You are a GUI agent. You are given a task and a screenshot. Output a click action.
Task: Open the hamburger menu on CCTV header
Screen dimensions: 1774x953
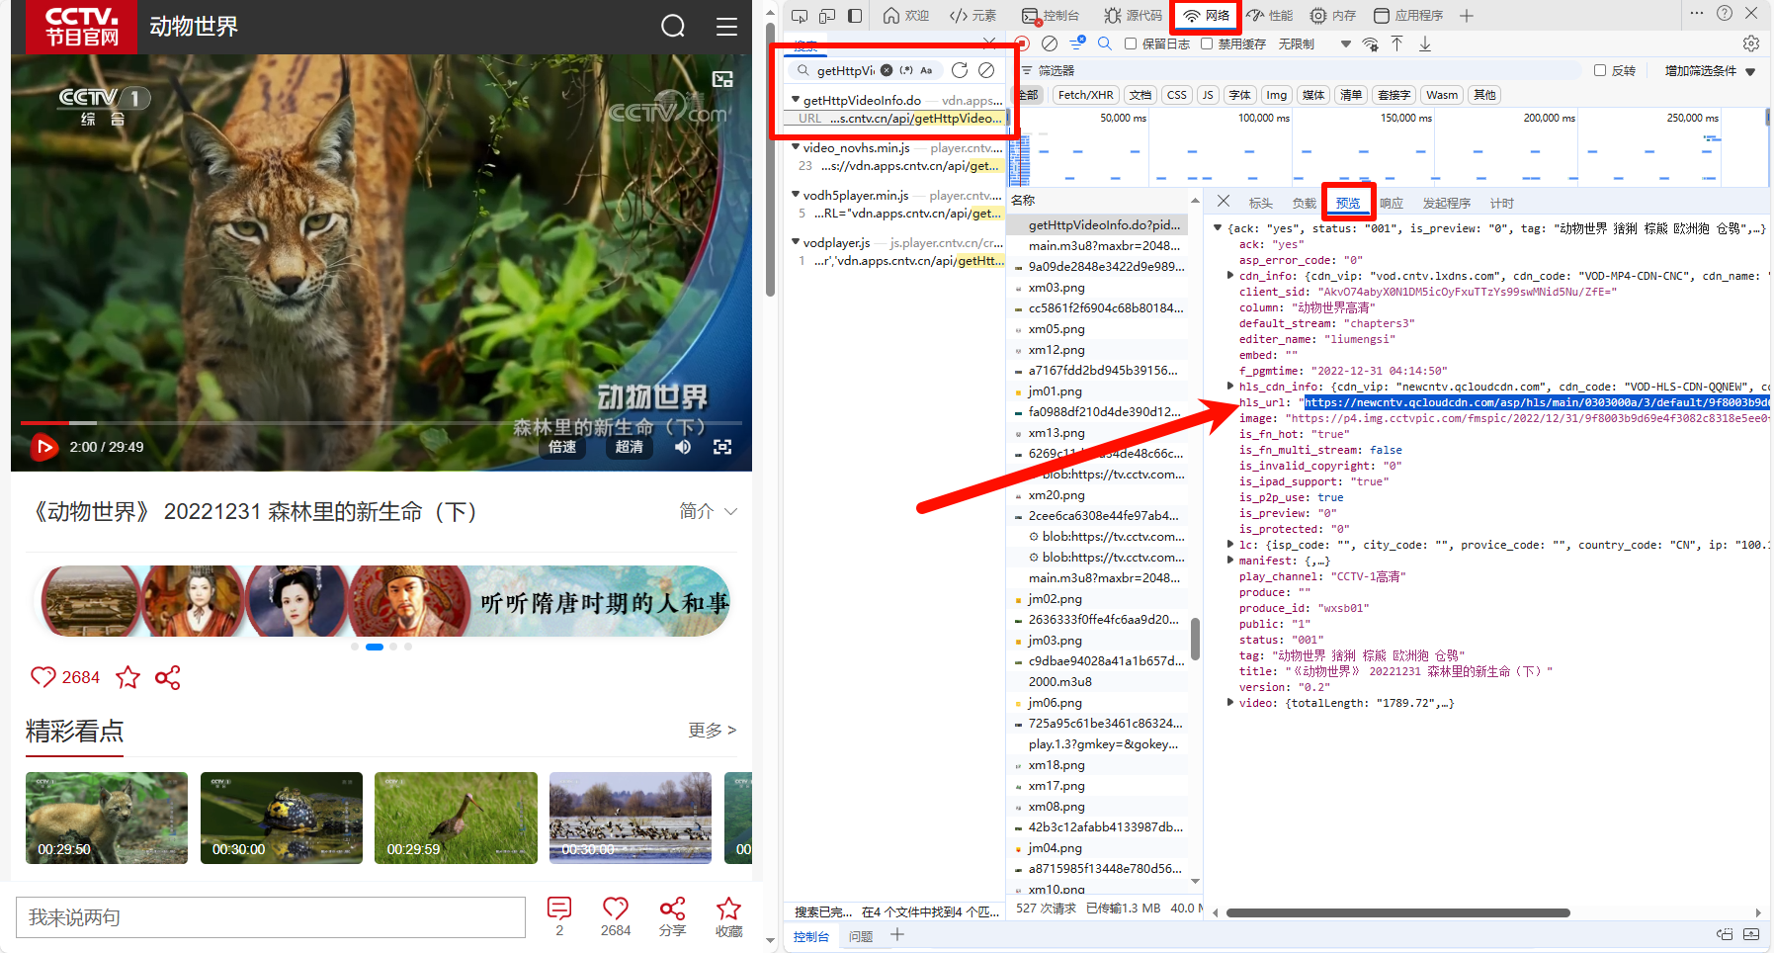tap(726, 27)
